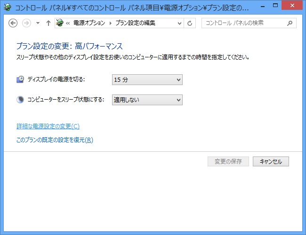Click このプランの既定の設定を復元(R) link
The image size is (306, 235).
click(55, 140)
